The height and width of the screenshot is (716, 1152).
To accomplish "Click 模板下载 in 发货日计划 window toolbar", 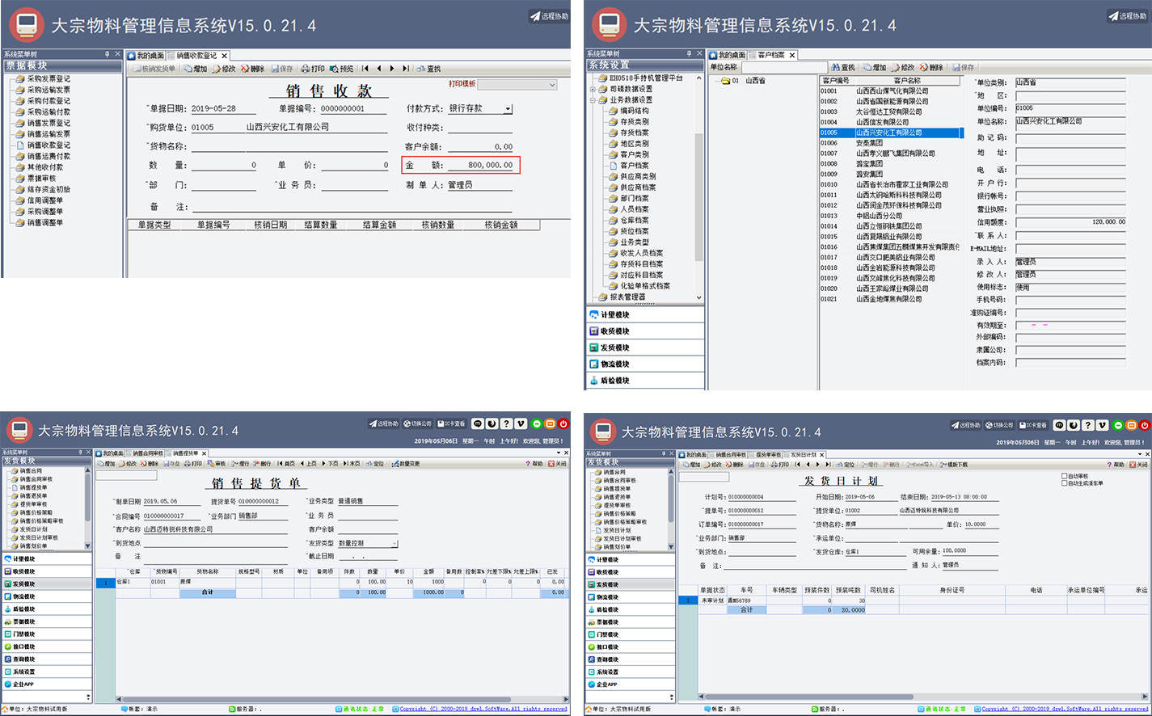I will (953, 465).
